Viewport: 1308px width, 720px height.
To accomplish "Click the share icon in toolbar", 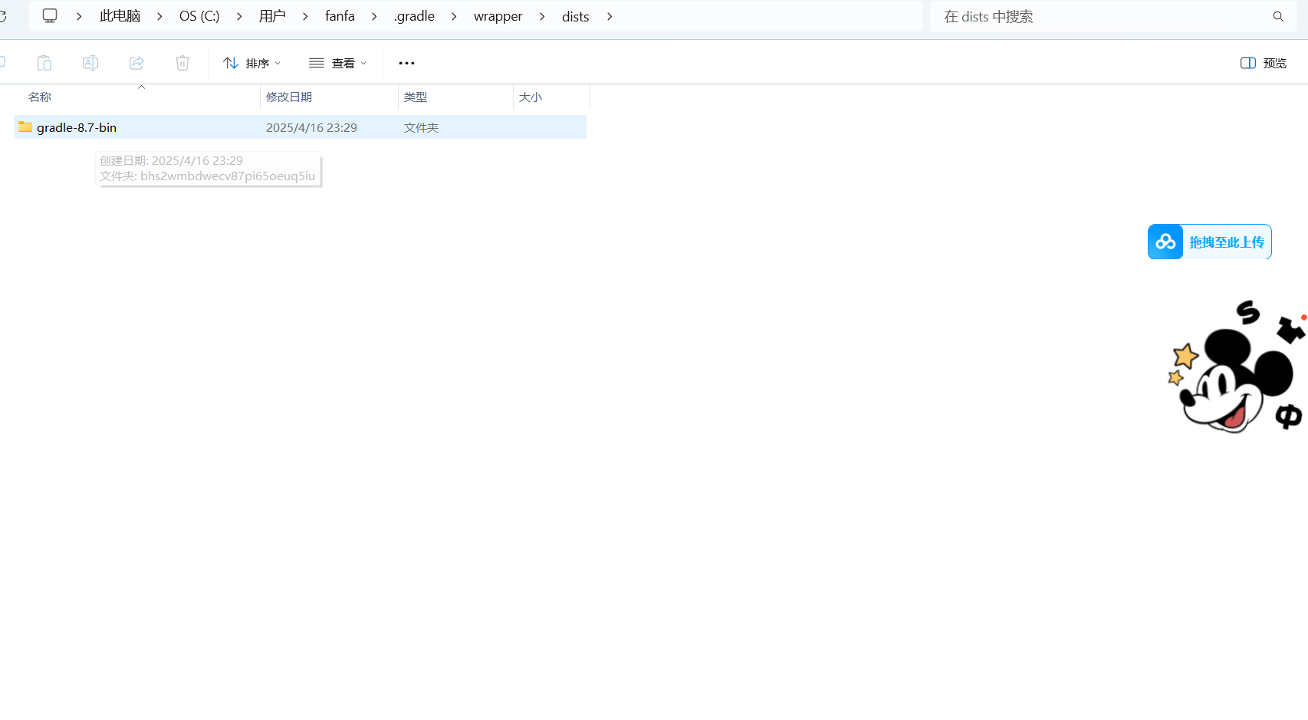I will pyautogui.click(x=136, y=63).
